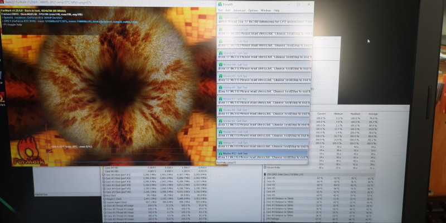This screenshot has height=223, width=446.
Task: Select the Worker #6 Self-Test title bar
Action: (x=264, y=88)
